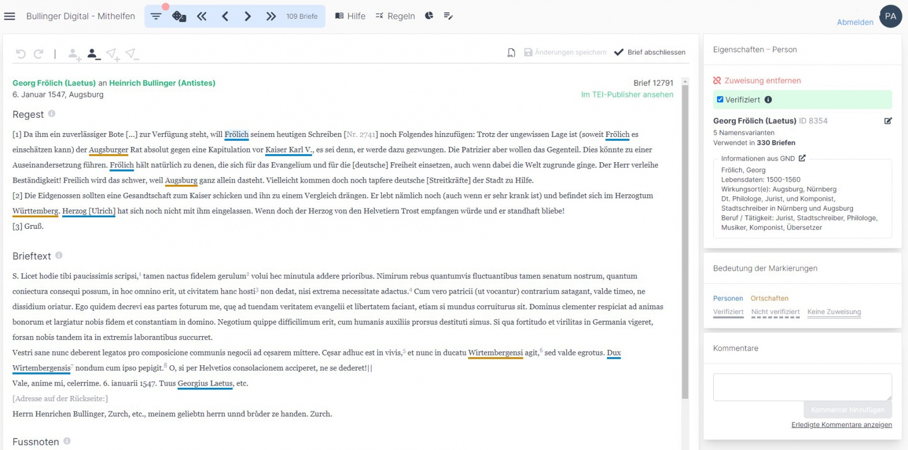This screenshot has height=450, width=908.
Task: Go to the next letter
Action: click(x=248, y=17)
